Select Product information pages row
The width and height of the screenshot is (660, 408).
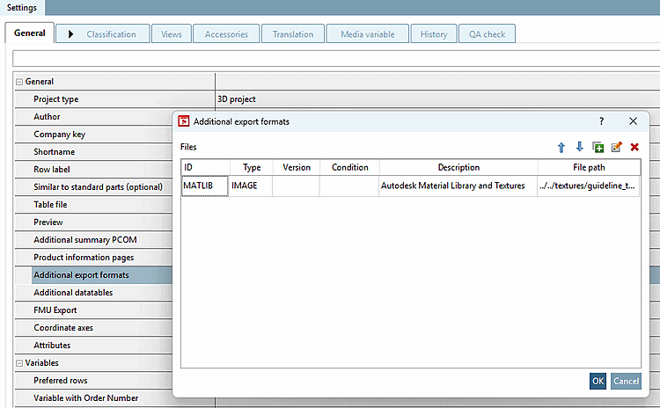point(93,258)
